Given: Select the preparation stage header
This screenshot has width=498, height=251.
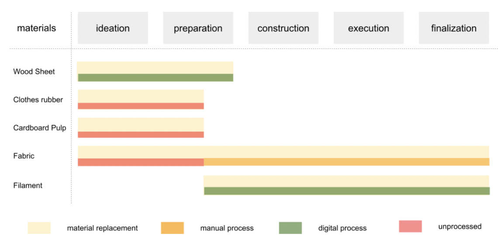Looking at the screenshot, I should [x=198, y=28].
